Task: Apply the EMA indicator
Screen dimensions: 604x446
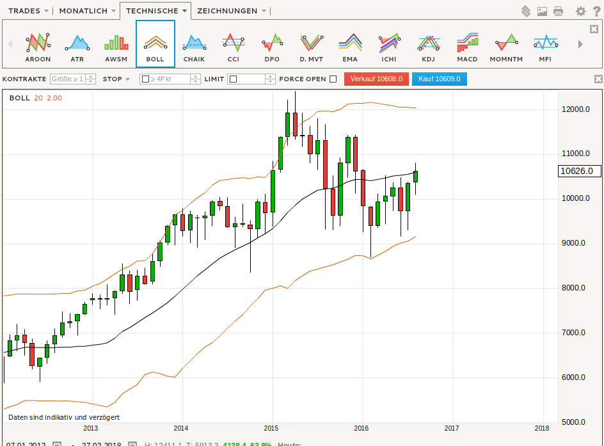Action: tap(350, 48)
